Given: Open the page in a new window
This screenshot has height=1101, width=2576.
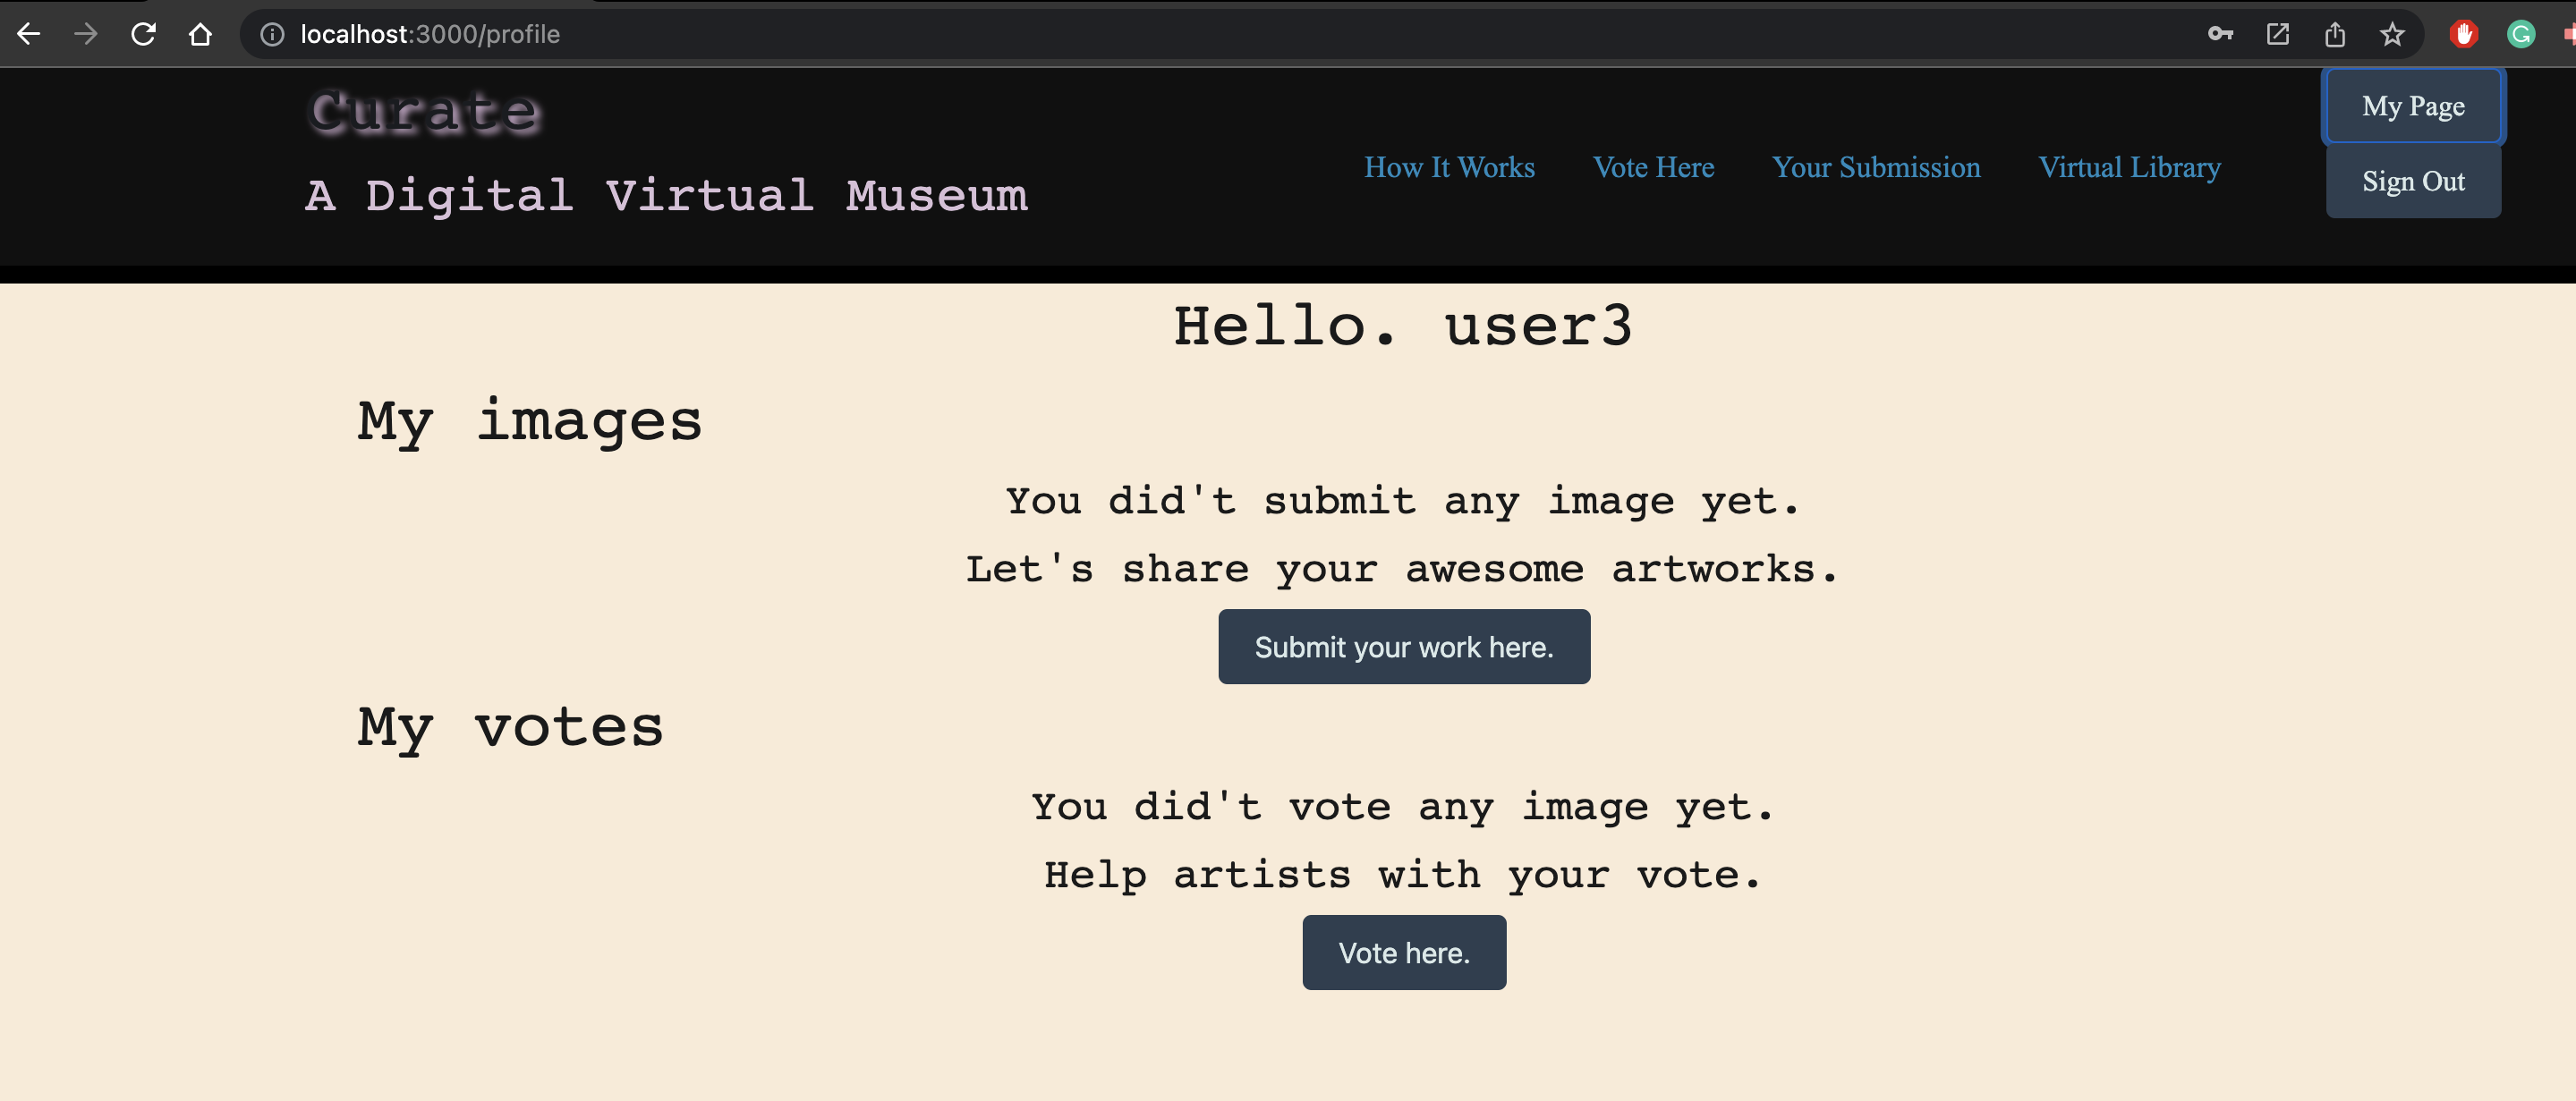Looking at the screenshot, I should click(x=2277, y=33).
